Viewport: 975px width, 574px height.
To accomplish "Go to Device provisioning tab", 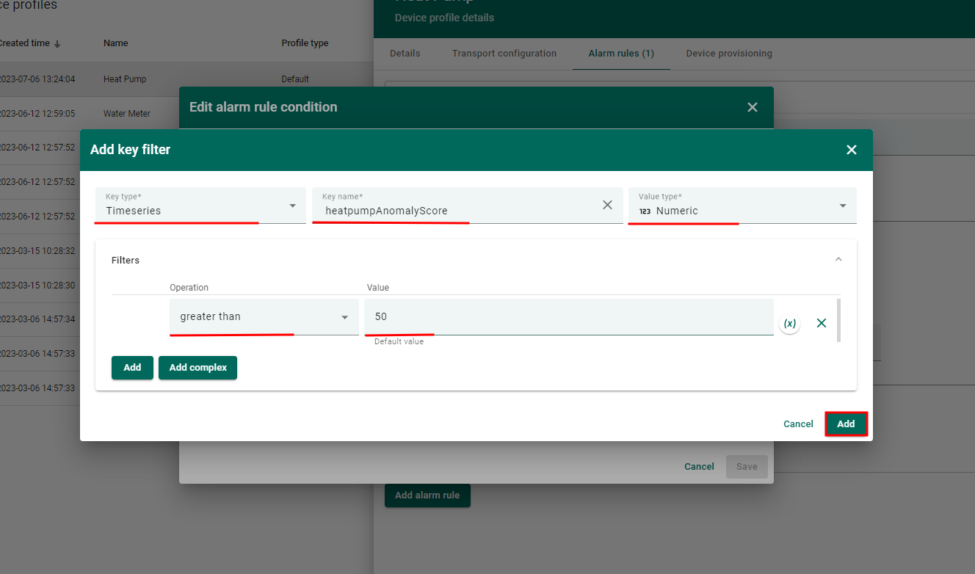I will (x=728, y=54).
